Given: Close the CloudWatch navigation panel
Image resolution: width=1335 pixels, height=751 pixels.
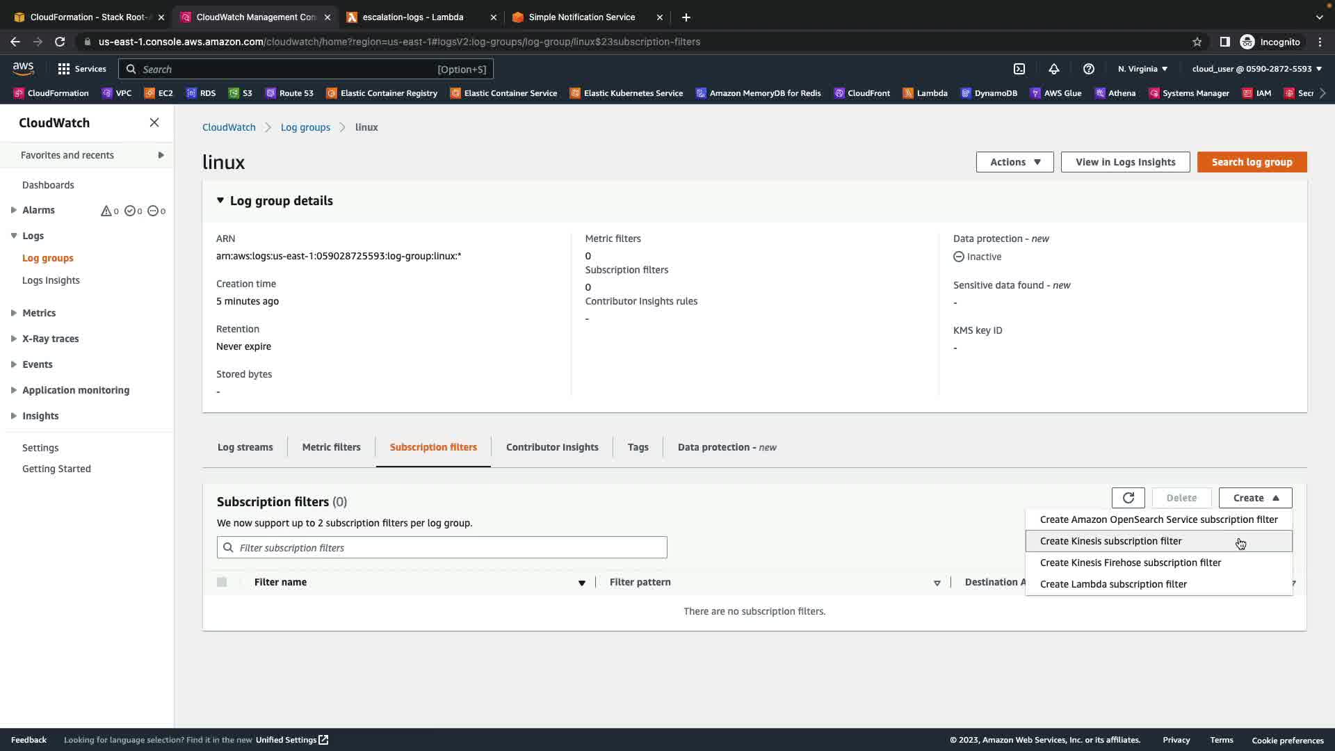Looking at the screenshot, I should pyautogui.click(x=154, y=122).
